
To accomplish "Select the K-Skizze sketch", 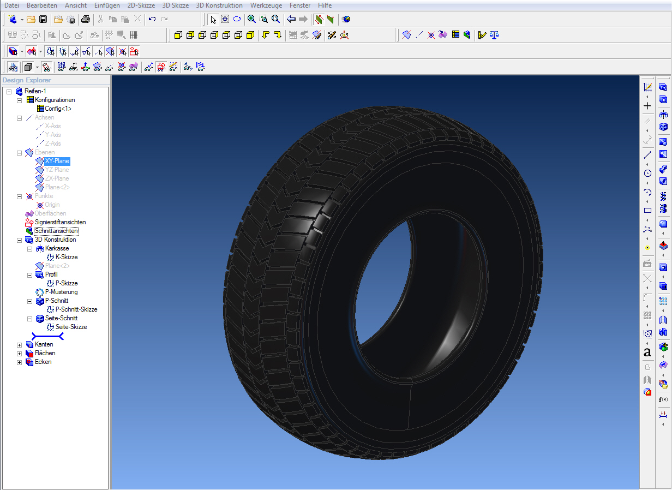I will click(x=67, y=257).
